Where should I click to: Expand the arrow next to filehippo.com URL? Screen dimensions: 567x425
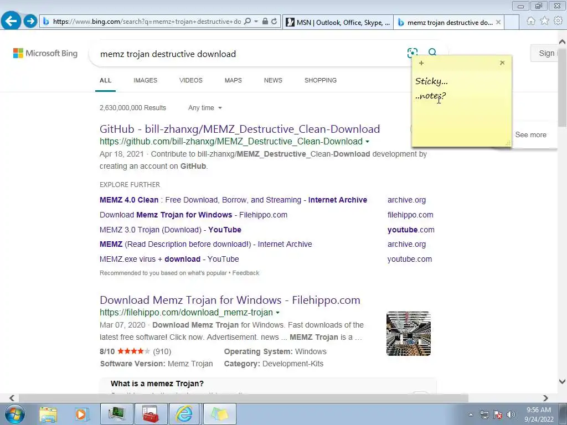tap(278, 313)
